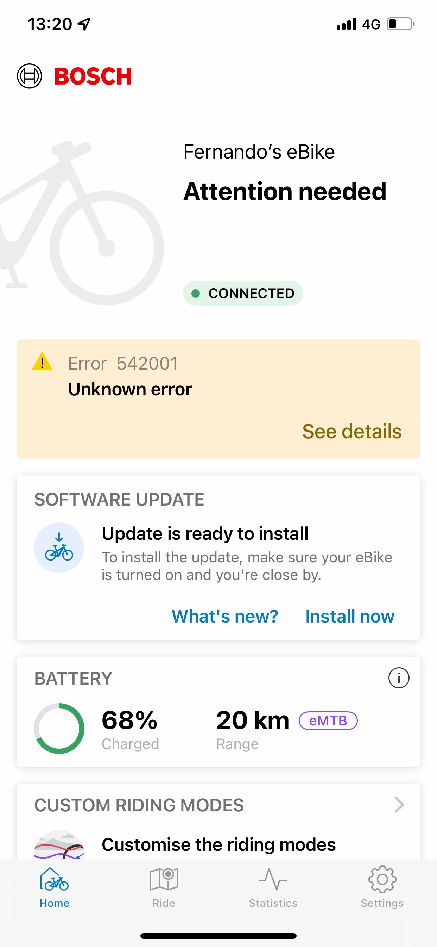Tap the green battery charge ring

coord(59,728)
